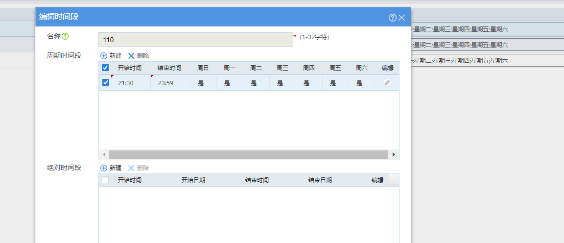Click the left arrow of horizontal scrollbar

[x=104, y=154]
